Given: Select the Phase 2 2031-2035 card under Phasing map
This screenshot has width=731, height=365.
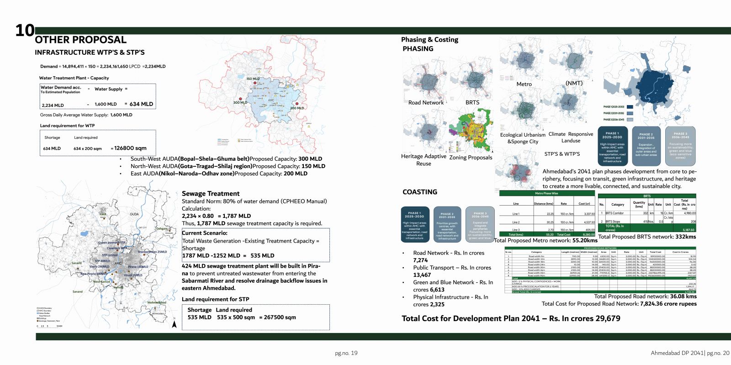Looking at the screenshot, I should [x=646, y=146].
